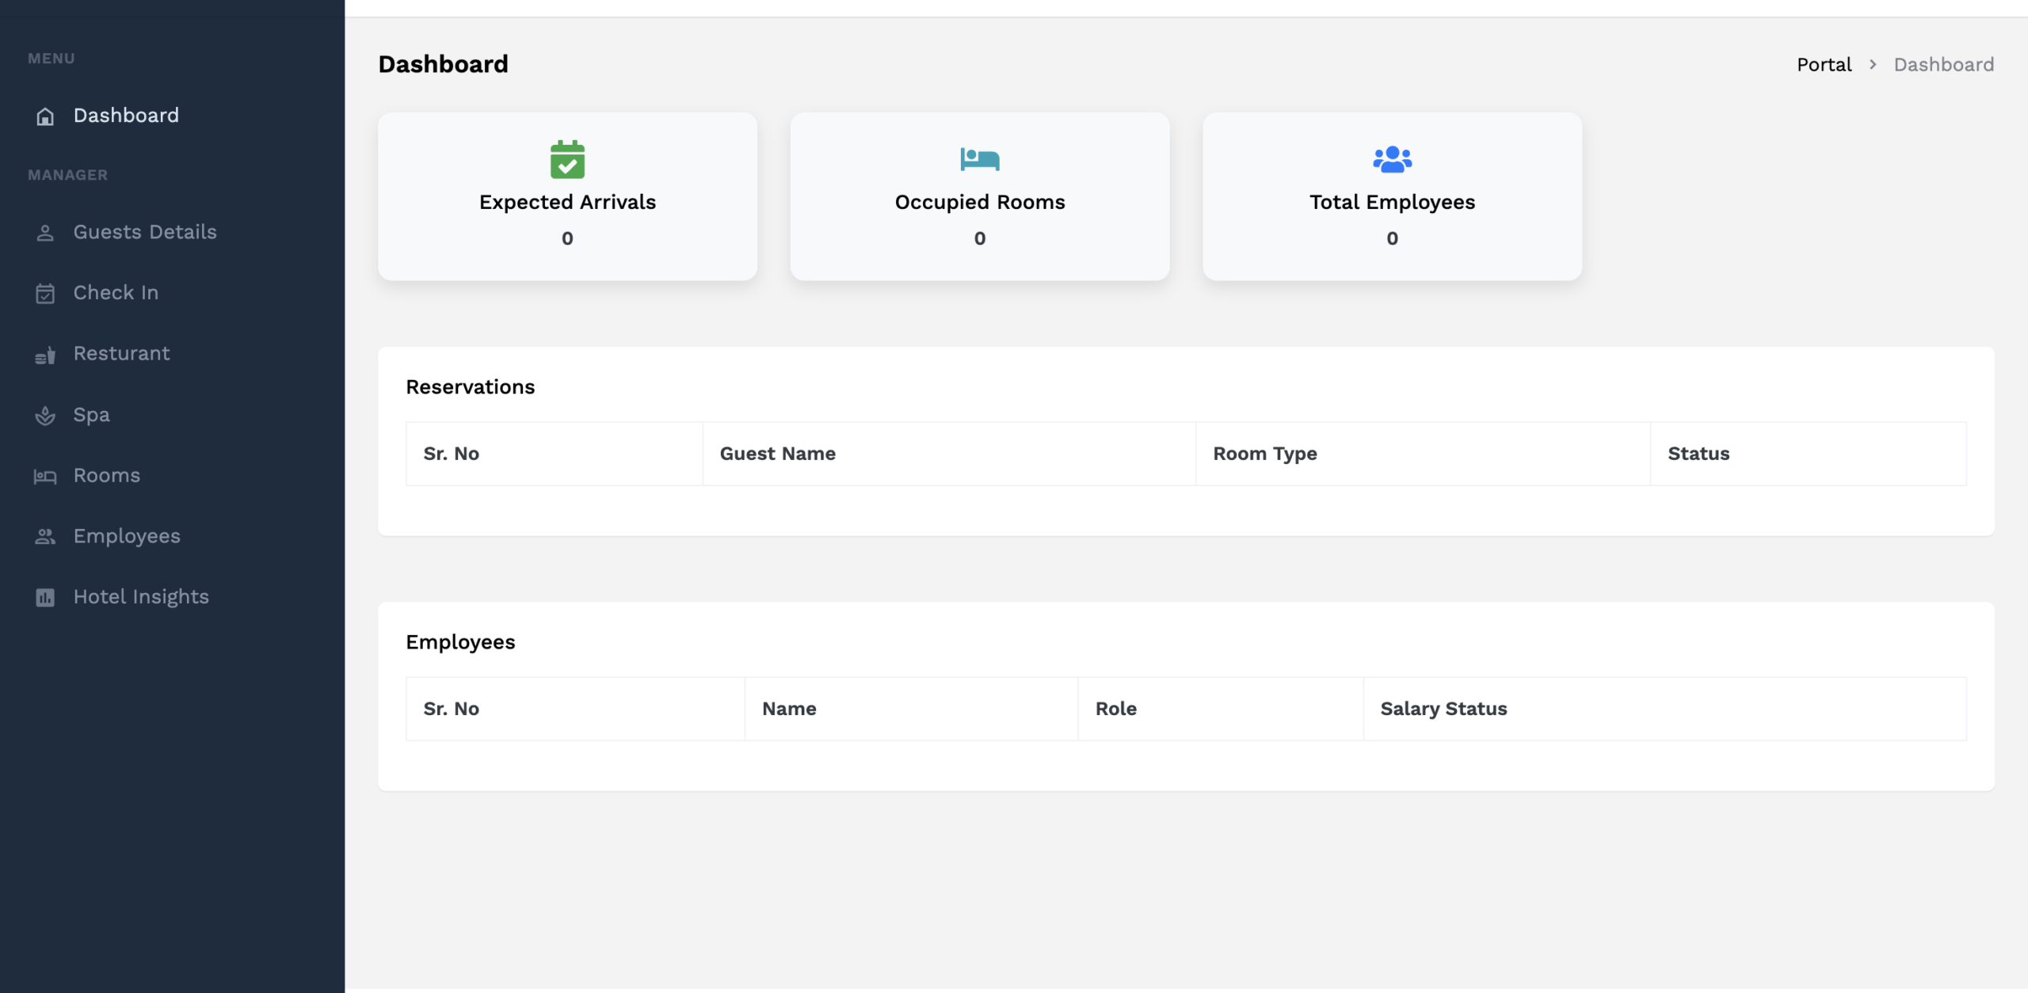
Task: Go to the Hotel Insights menu item
Action: [141, 596]
